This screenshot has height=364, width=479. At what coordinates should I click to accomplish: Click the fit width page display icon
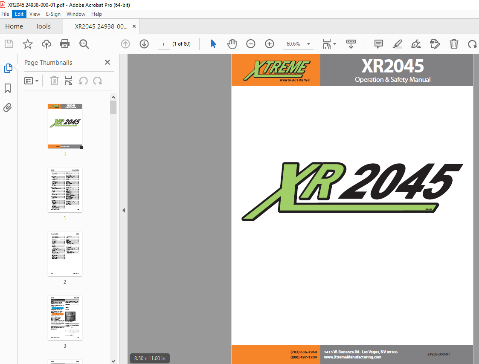click(327, 44)
